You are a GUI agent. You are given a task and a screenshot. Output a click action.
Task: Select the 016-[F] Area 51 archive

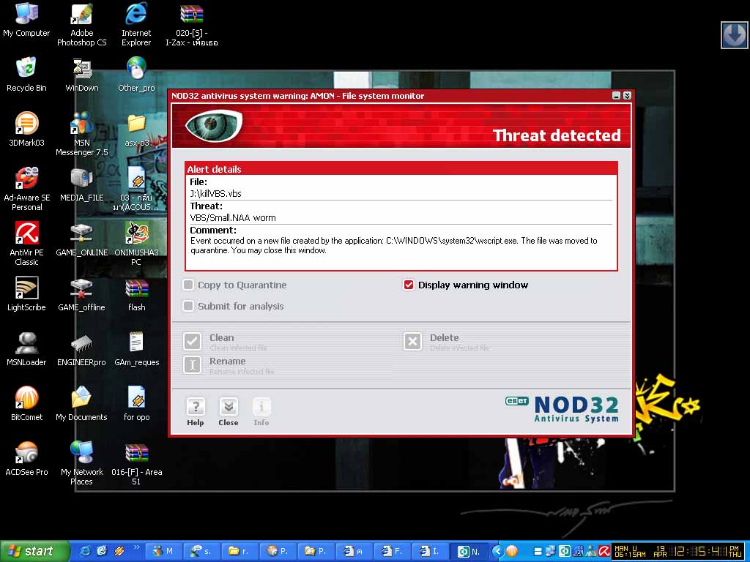[136, 463]
